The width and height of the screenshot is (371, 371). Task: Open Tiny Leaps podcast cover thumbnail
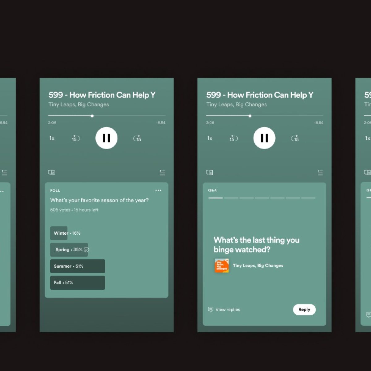pyautogui.click(x=222, y=266)
